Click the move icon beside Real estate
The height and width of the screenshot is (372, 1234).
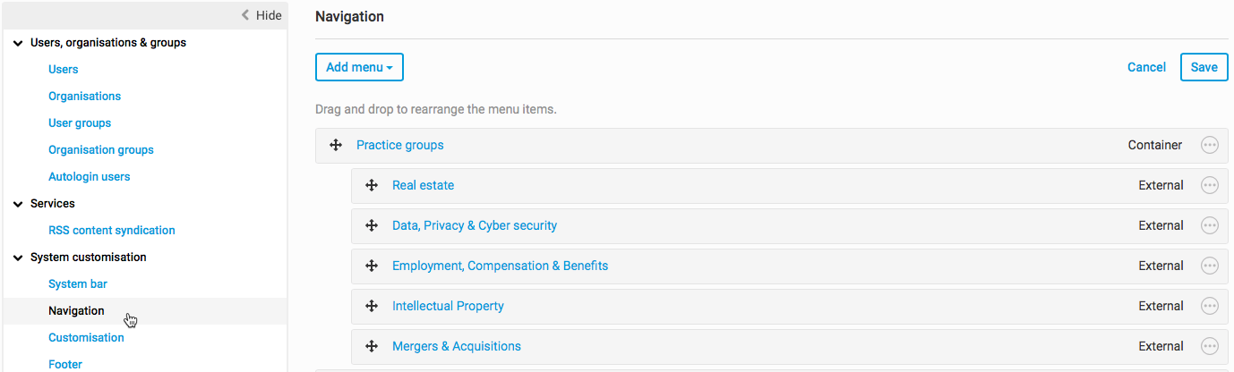pyautogui.click(x=372, y=185)
